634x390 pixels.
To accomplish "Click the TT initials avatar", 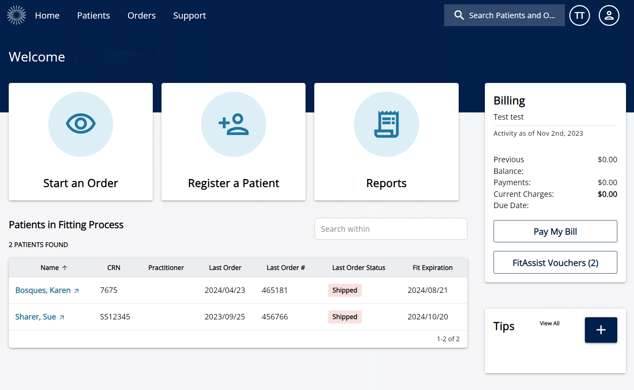I will (579, 16).
